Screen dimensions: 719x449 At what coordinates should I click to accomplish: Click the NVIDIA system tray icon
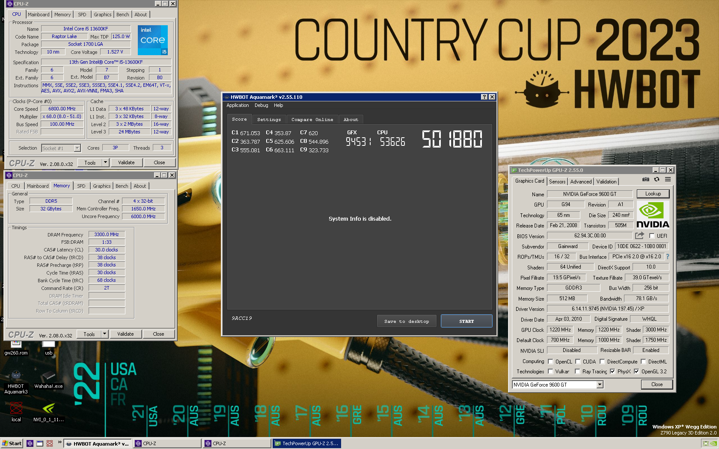pyautogui.click(x=713, y=443)
